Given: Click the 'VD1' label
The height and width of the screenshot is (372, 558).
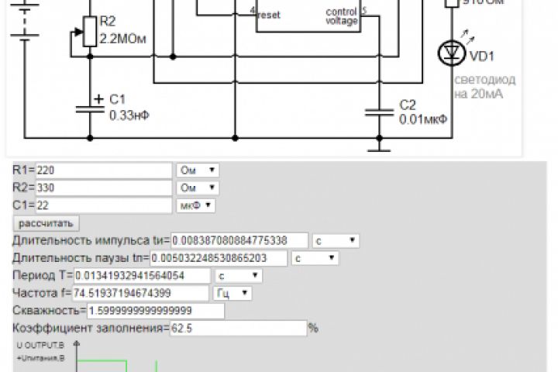Looking at the screenshot, I should pyautogui.click(x=482, y=57).
